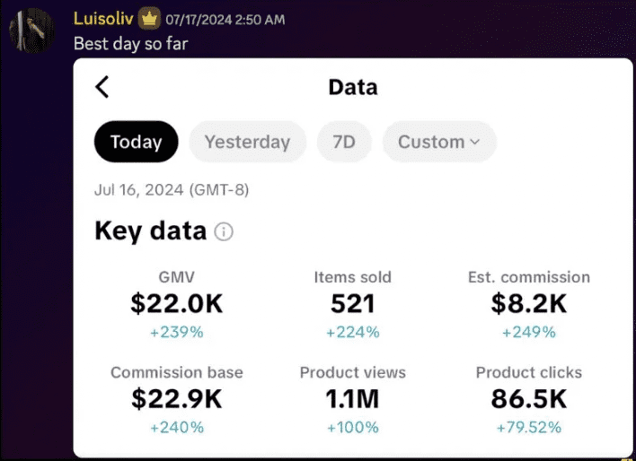
Task: Click the back arrow chevron
Action: point(102,87)
